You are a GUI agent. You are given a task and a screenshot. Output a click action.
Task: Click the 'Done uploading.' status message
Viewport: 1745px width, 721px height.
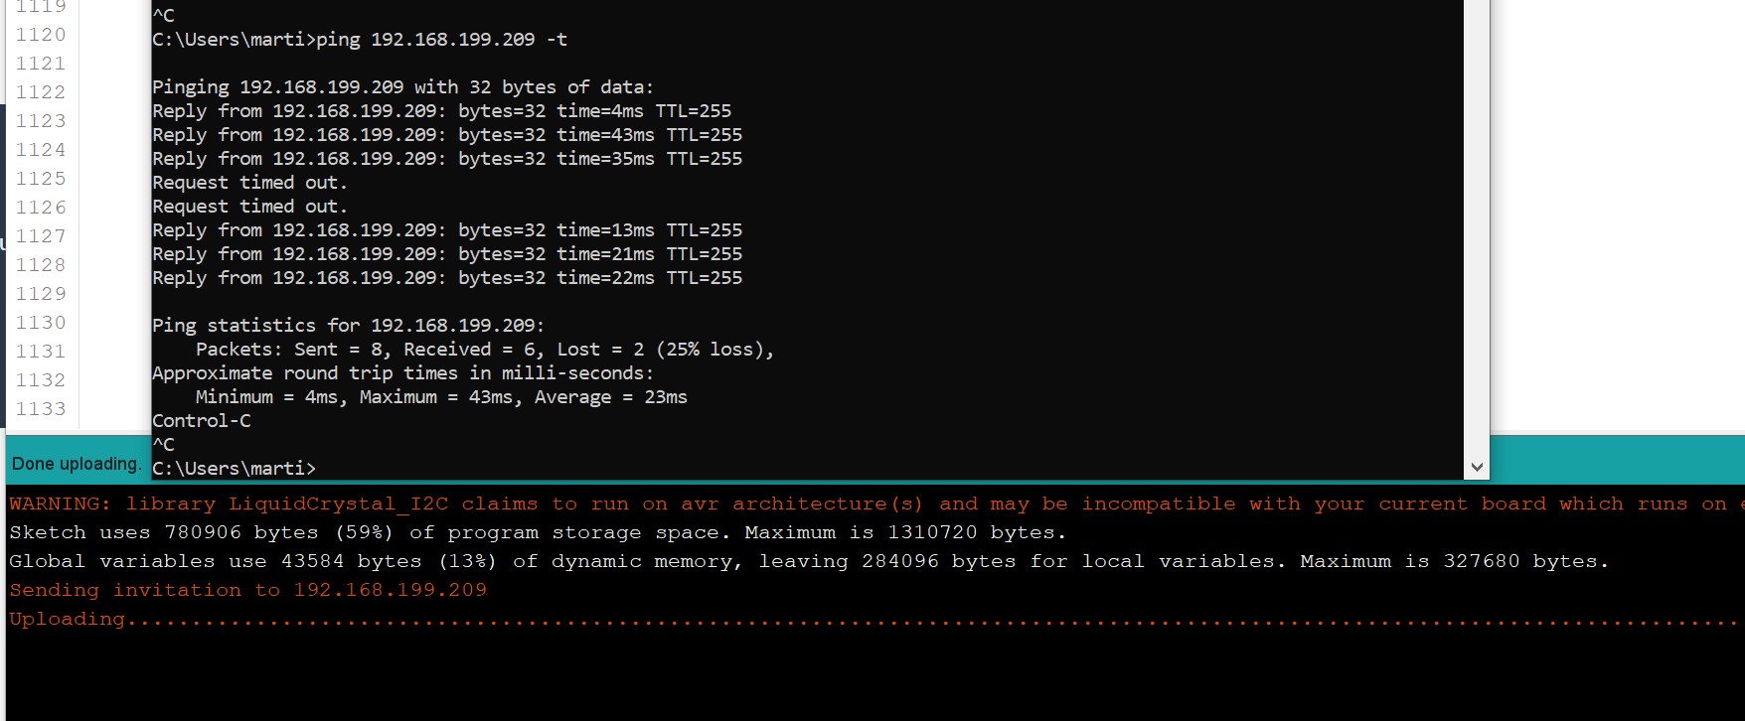coord(77,464)
